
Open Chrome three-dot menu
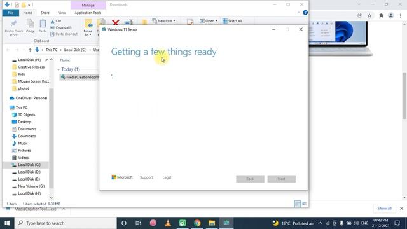[401, 16]
